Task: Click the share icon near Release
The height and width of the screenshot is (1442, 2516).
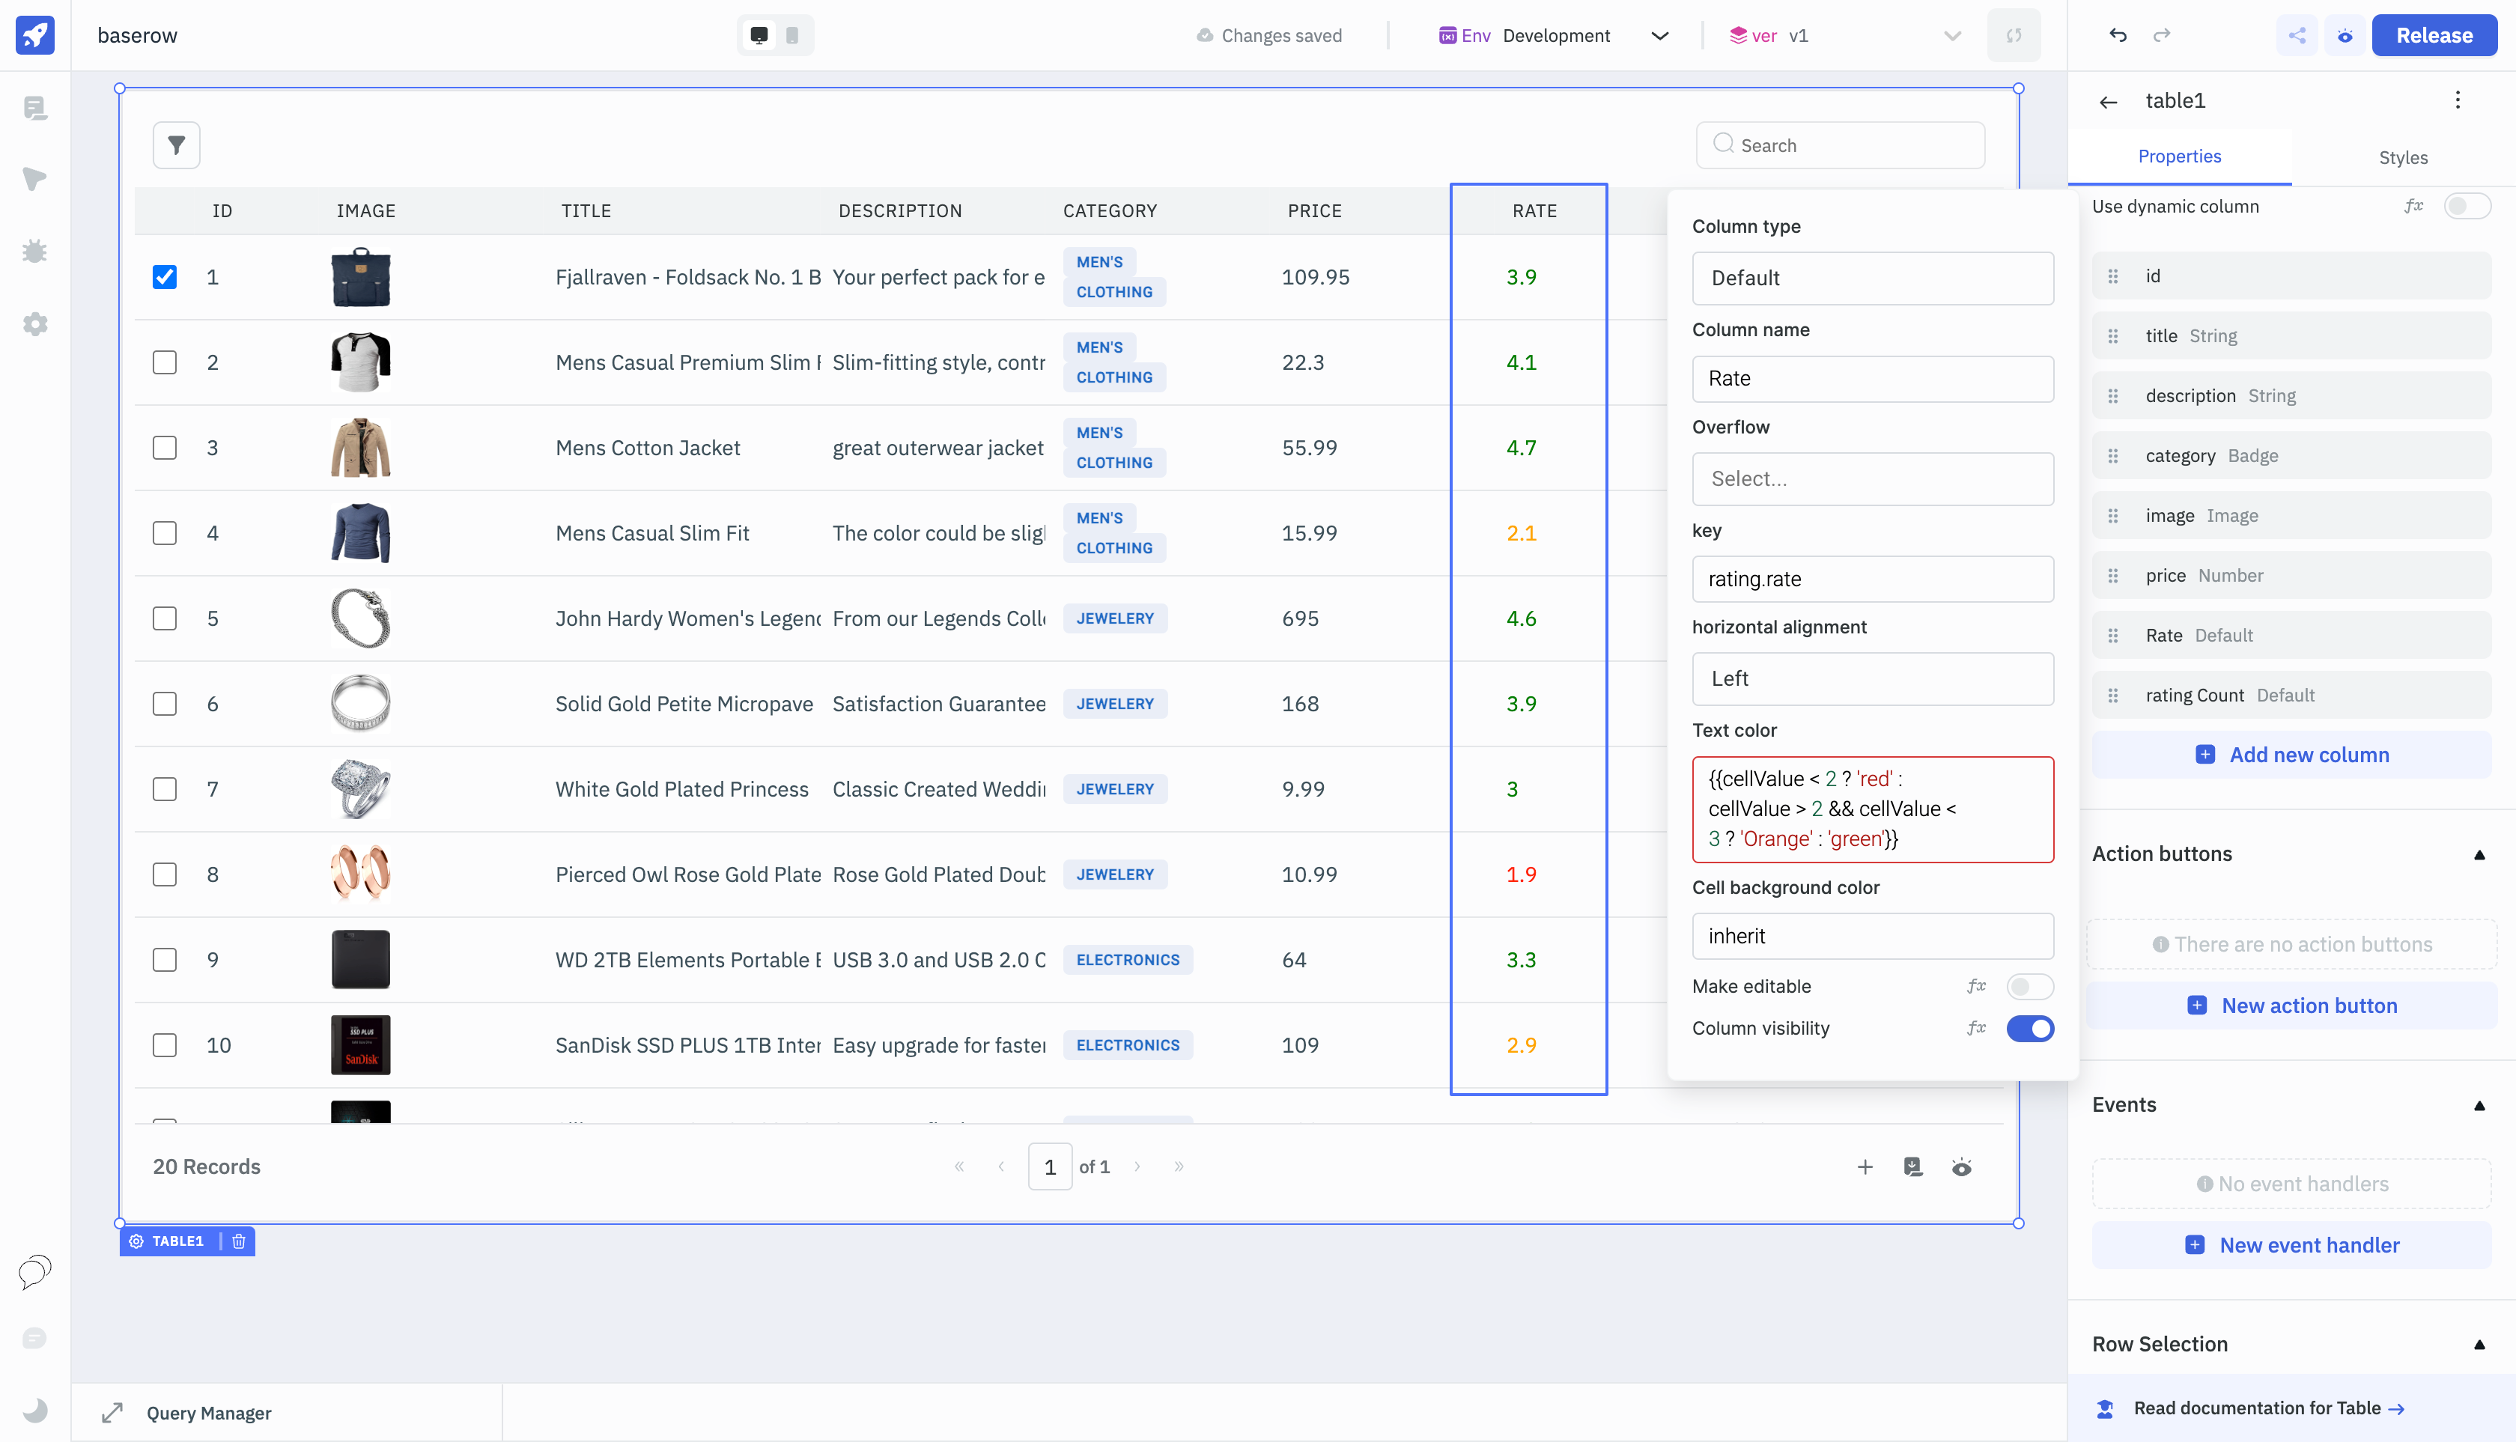Action: (x=2297, y=36)
